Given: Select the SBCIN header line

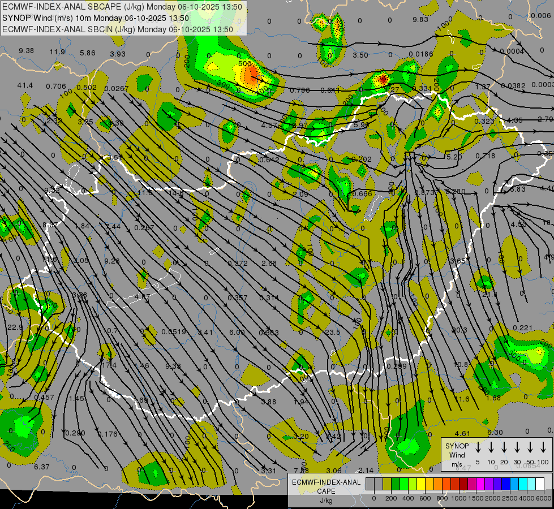Looking at the screenshot, I should tap(118, 29).
